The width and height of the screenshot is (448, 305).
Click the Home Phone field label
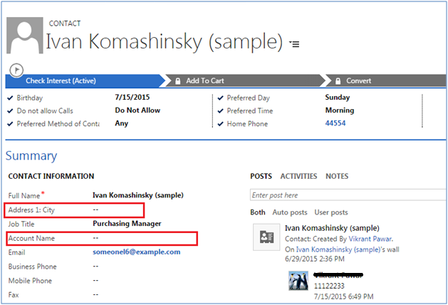coord(247,124)
